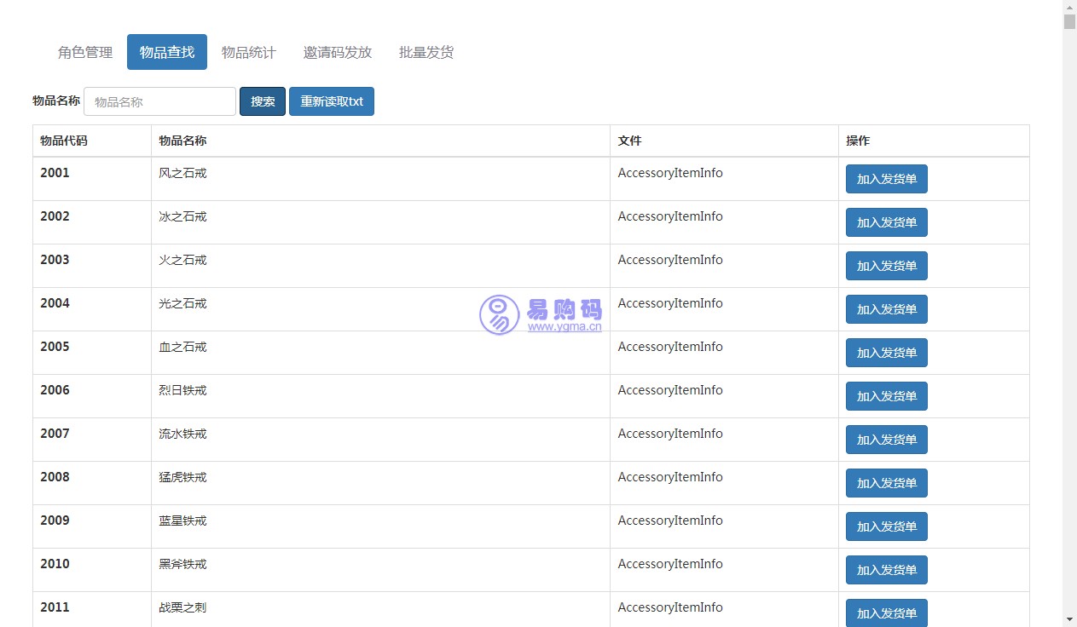
Task: Switch to the 物品统计 tab
Action: (x=248, y=52)
